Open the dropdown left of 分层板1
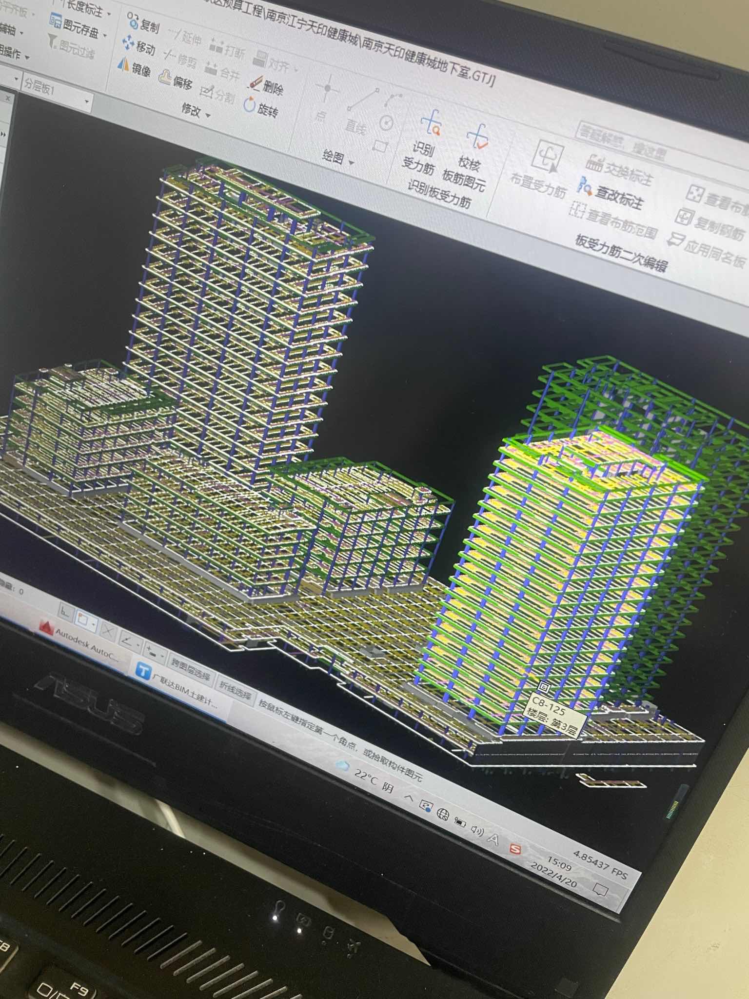This screenshot has width=749, height=999. point(17,79)
